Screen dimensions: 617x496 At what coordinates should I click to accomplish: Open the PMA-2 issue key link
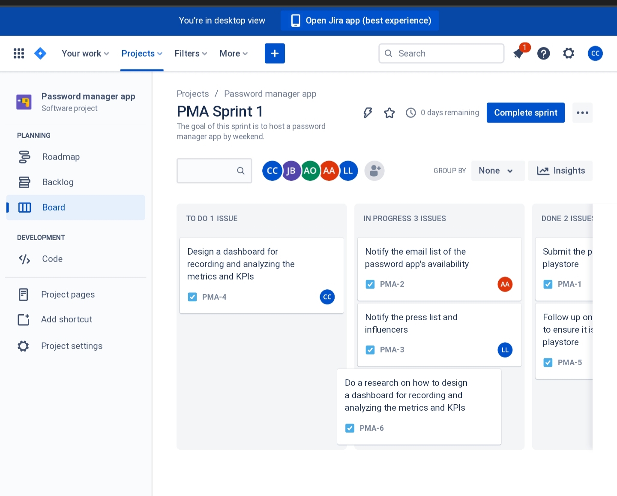392,284
